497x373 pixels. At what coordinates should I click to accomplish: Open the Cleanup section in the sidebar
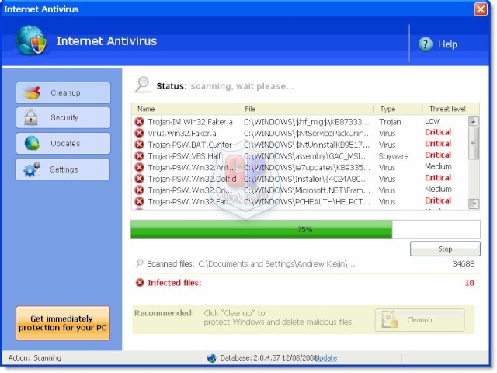tap(63, 92)
